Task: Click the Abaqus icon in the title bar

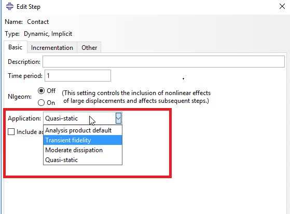Action: pyautogui.click(x=10, y=6)
